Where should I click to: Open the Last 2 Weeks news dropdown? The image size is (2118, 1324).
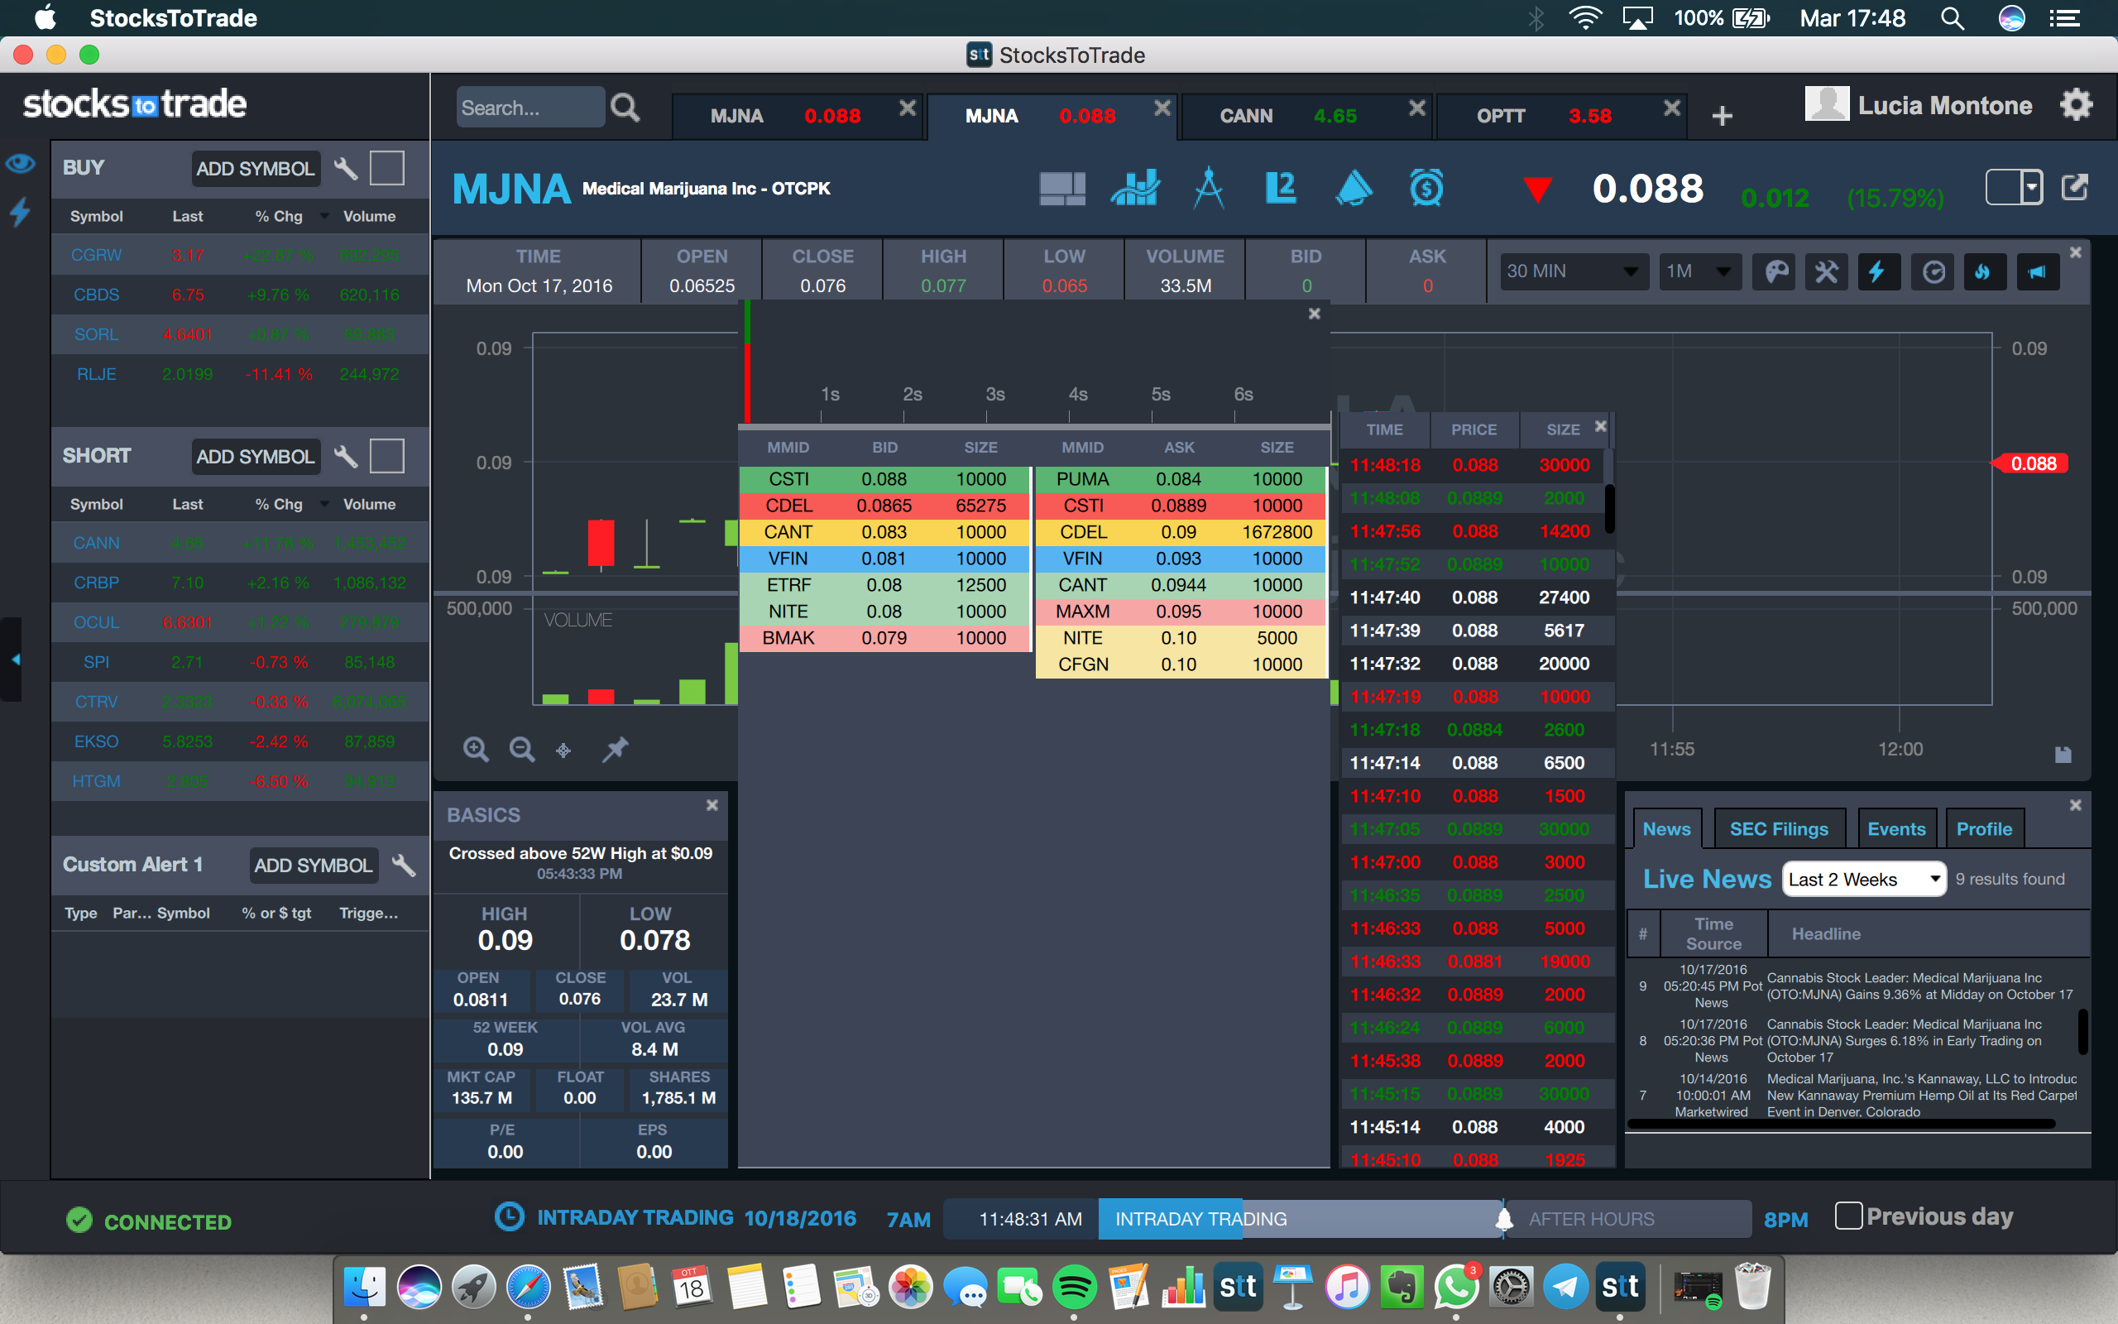1863,879
